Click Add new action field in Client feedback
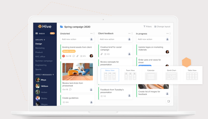The image size is (208, 119). click(115, 39)
